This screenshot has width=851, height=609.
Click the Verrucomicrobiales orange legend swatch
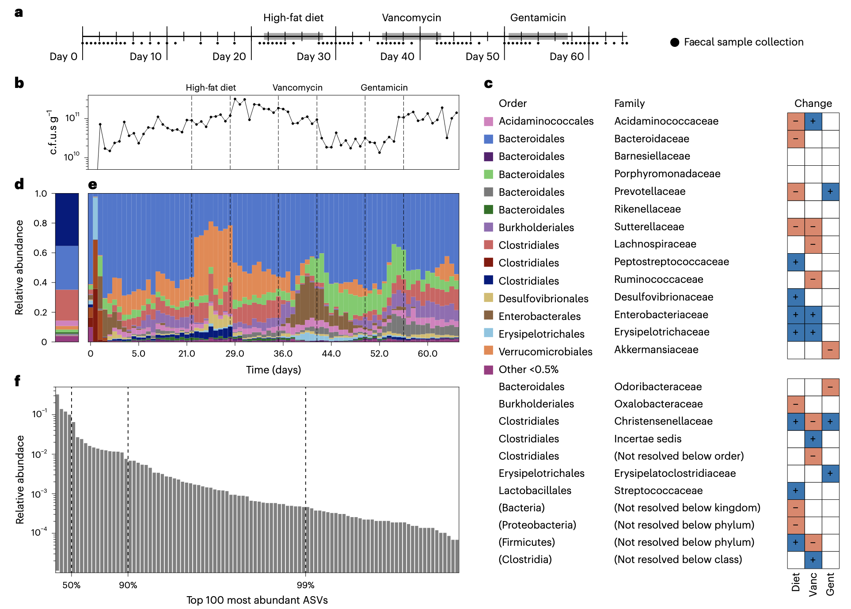click(x=488, y=350)
